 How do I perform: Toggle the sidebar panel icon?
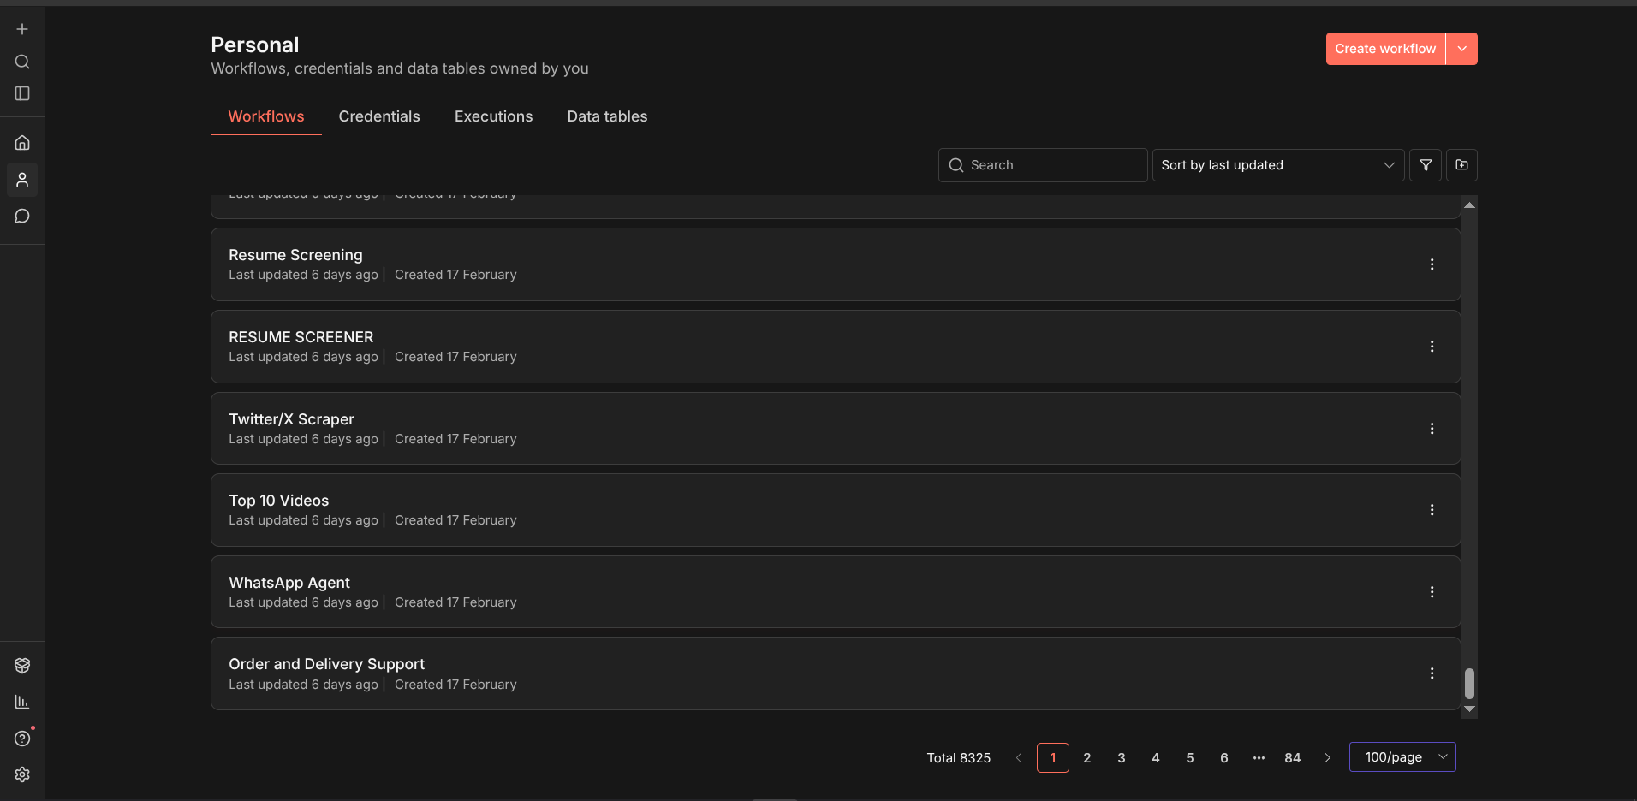[x=21, y=93]
